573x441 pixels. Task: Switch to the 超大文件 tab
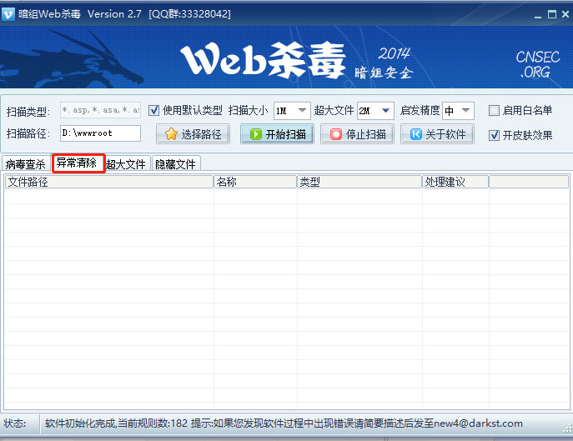tap(126, 164)
